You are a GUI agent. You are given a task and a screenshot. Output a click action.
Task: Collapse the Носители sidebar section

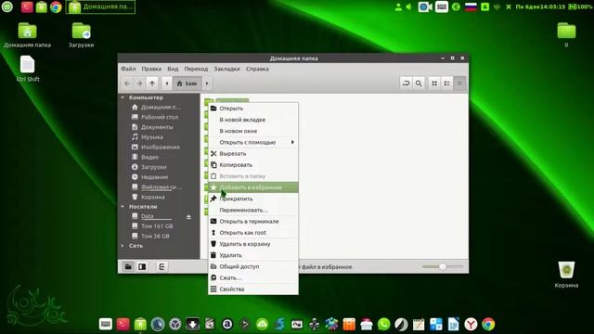pyautogui.click(x=123, y=207)
